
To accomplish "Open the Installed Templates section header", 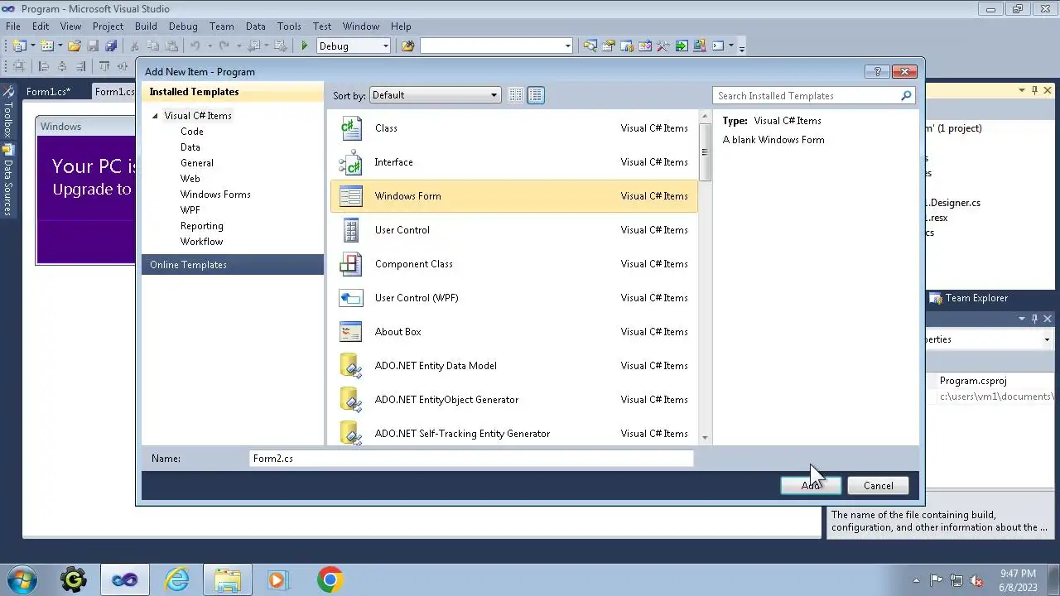I will (233, 92).
